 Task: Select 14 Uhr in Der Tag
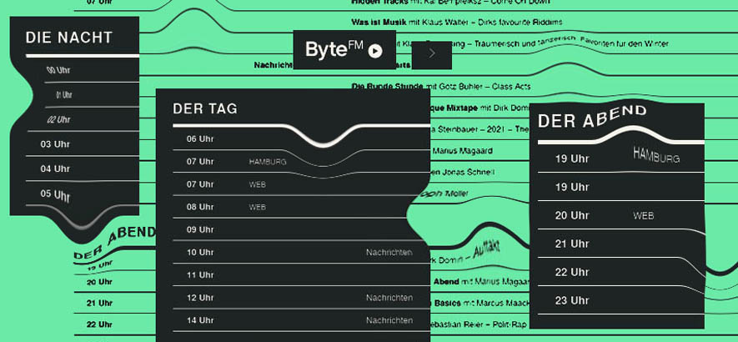coord(200,320)
